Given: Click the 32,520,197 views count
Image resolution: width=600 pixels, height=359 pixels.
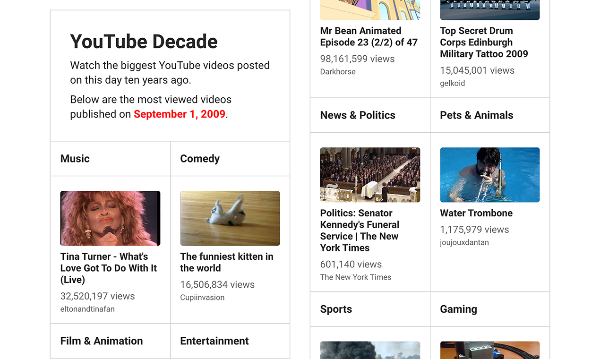Looking at the screenshot, I should (98, 296).
